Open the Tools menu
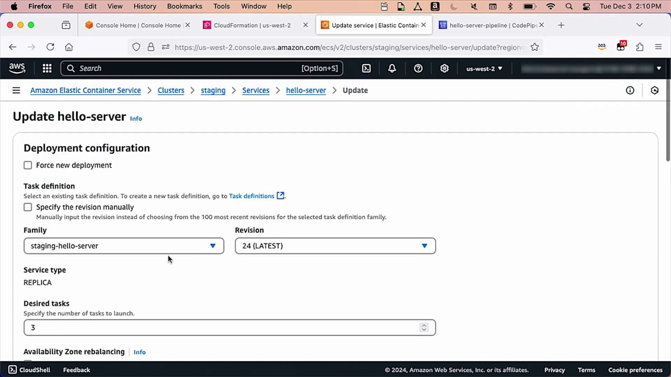This screenshot has height=377, width=671. click(221, 6)
